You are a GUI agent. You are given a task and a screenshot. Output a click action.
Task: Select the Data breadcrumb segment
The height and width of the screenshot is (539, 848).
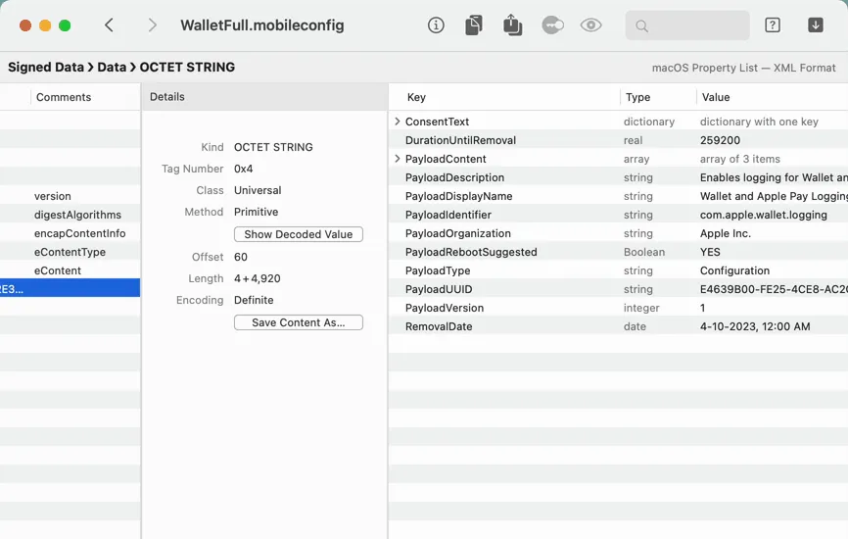(112, 68)
